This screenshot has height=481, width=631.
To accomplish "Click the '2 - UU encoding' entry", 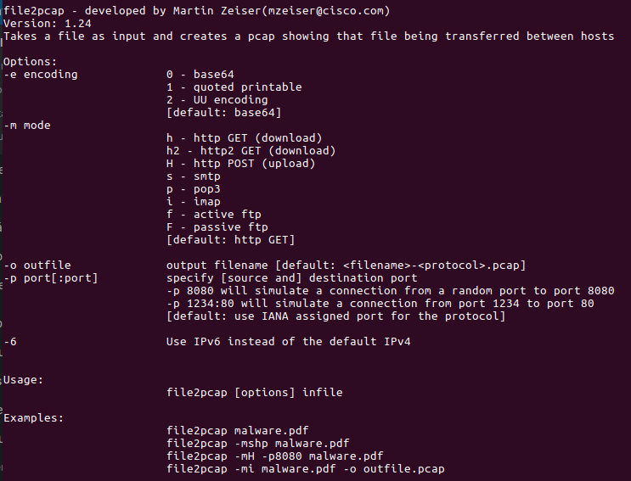I will click(x=217, y=100).
